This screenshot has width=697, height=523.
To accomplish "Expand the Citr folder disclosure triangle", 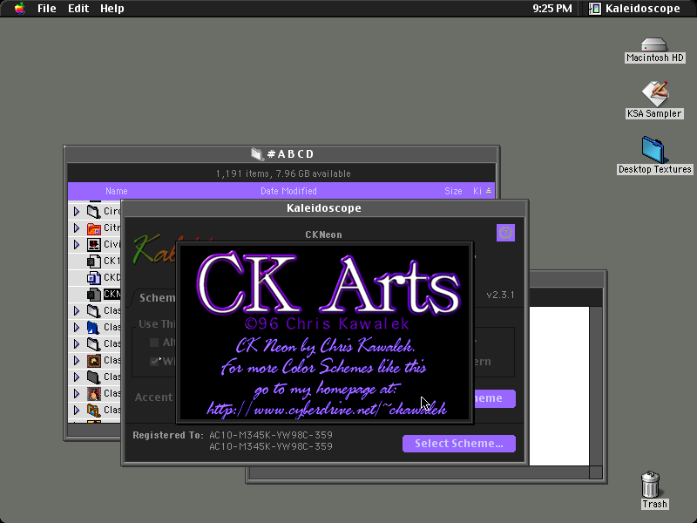I will click(x=77, y=228).
